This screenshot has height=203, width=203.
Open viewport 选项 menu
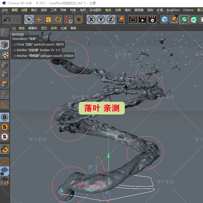(54, 28)
